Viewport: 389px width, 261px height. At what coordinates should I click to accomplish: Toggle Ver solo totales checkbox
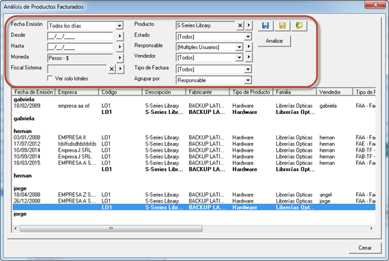(x=50, y=78)
